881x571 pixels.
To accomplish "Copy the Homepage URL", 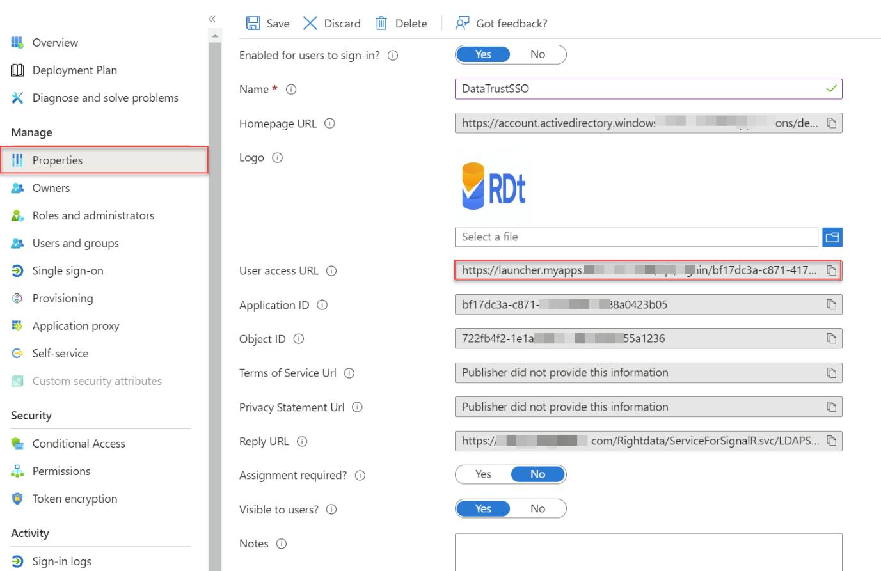I will point(832,123).
